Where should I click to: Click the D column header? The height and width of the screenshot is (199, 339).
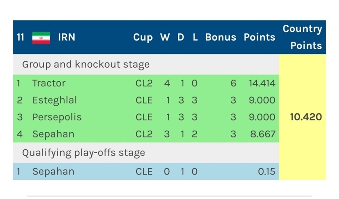click(x=181, y=37)
